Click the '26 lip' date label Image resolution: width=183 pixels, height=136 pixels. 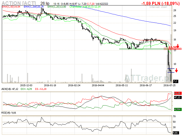[x=45, y=3]
